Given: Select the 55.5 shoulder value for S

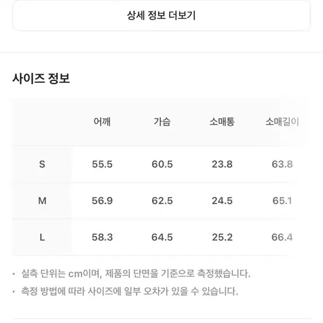Looking at the screenshot, I should coord(102,164).
